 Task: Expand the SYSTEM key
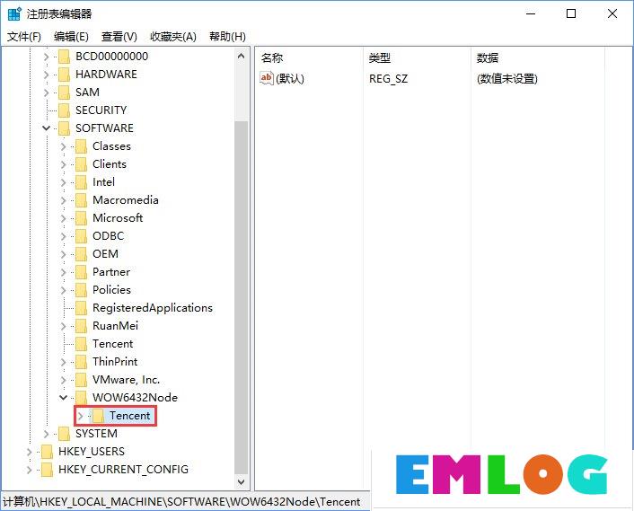coord(46,434)
